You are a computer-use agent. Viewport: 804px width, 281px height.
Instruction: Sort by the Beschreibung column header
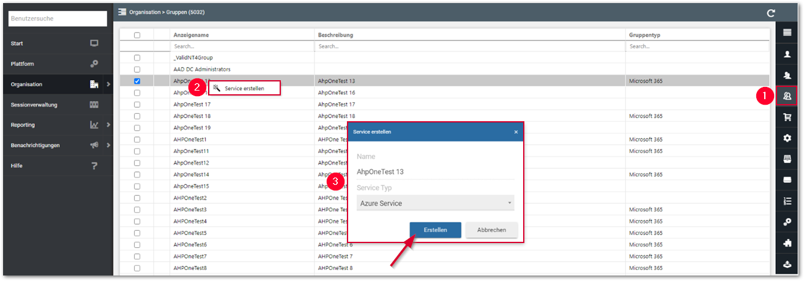pyautogui.click(x=335, y=35)
